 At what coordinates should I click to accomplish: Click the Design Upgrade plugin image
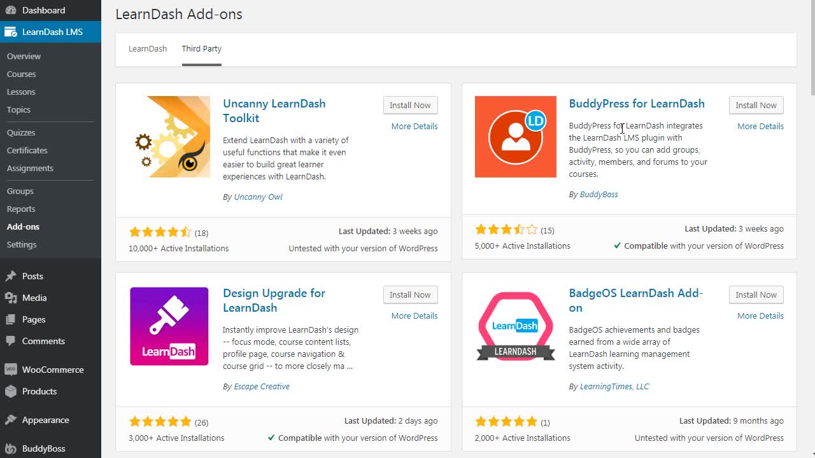pyautogui.click(x=169, y=326)
